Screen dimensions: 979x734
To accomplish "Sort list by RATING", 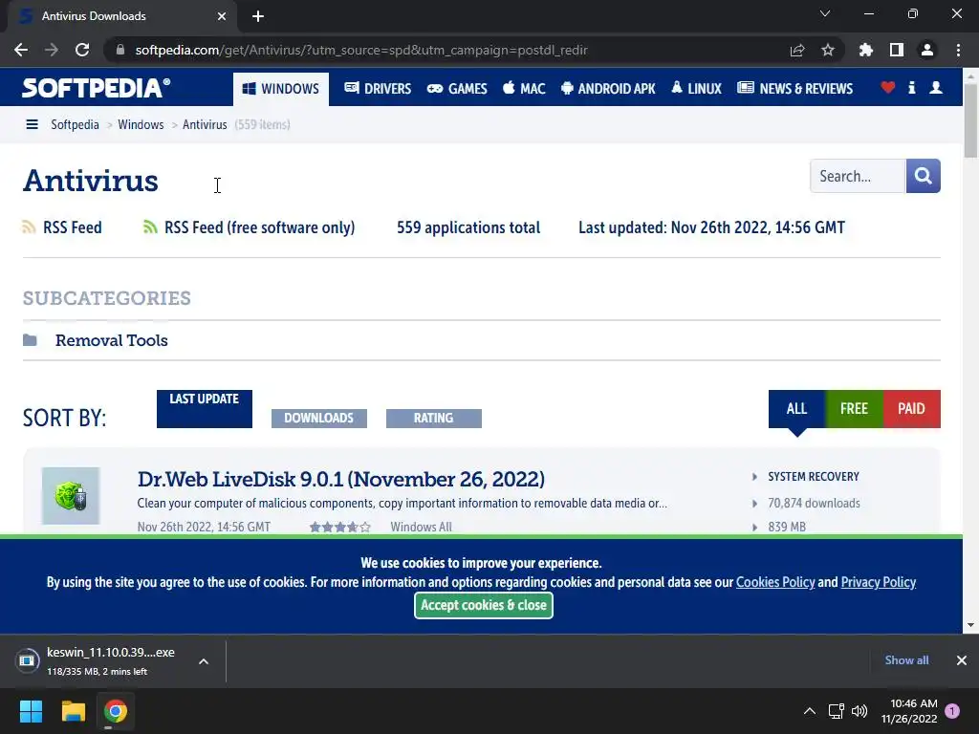I will pyautogui.click(x=434, y=419).
